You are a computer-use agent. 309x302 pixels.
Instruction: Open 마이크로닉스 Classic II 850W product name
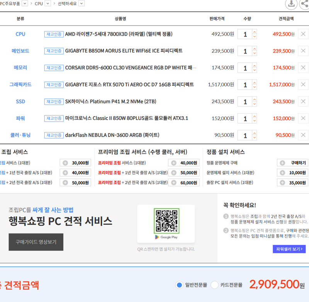pyautogui.click(x=127, y=118)
